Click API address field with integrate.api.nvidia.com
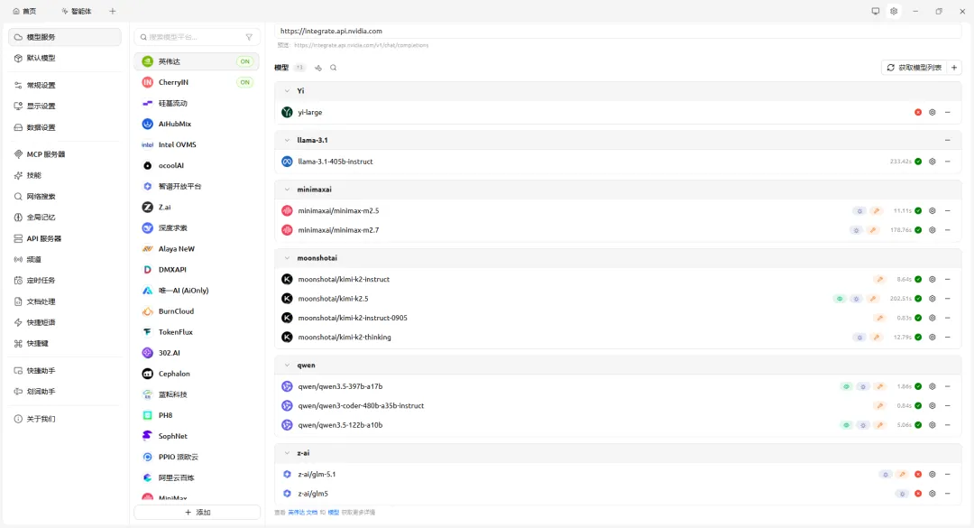 click(618, 31)
